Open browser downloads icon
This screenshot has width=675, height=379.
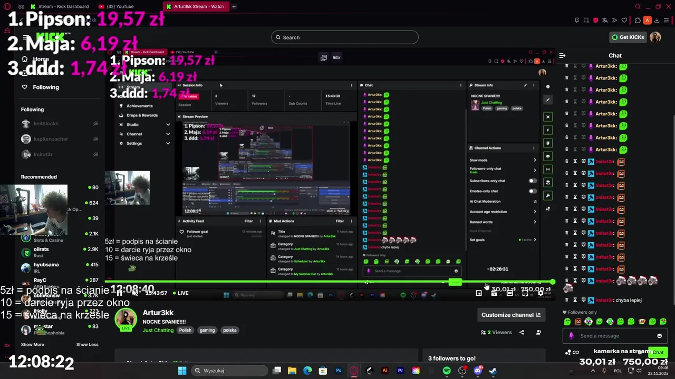coord(657,20)
